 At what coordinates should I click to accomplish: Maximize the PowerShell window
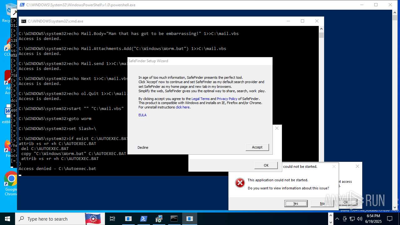[x=376, y=5]
